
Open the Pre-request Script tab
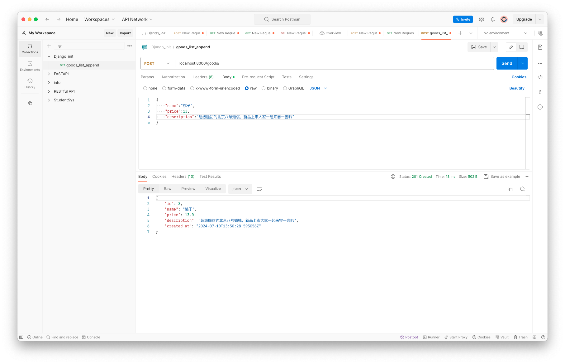(258, 77)
